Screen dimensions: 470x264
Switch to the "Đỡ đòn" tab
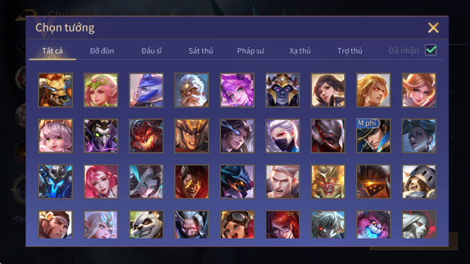click(x=102, y=51)
